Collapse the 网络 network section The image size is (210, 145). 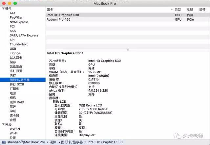pos(3,124)
